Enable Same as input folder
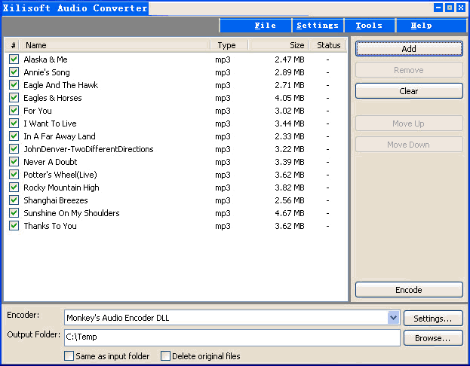The width and height of the screenshot is (470, 366). tap(69, 355)
